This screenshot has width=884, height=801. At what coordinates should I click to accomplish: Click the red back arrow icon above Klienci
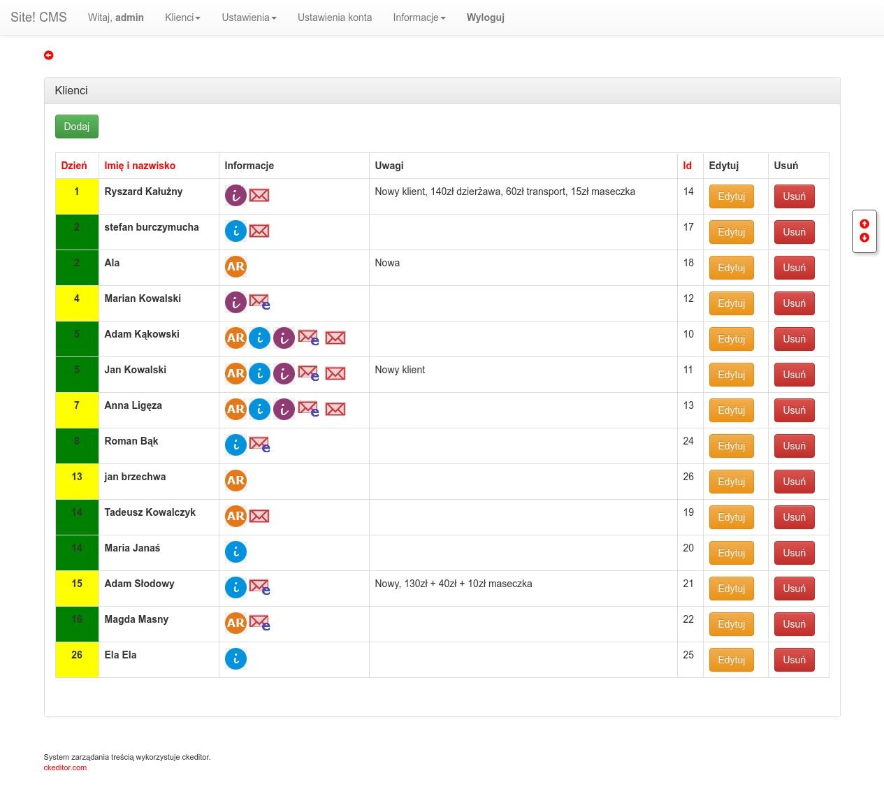(x=48, y=55)
